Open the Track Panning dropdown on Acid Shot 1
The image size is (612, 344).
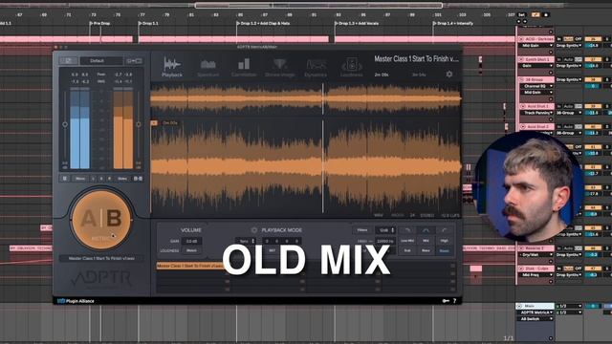536,113
